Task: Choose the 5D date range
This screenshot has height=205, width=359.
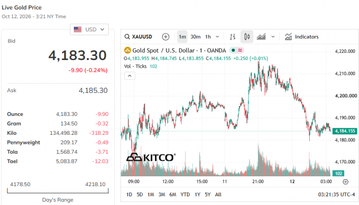Action: [x=139, y=194]
